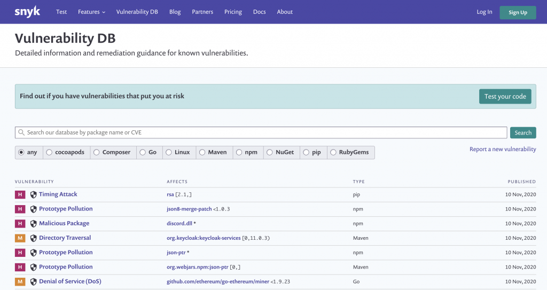Open the Malicious Package vulnerability link
This screenshot has height=290, width=547.
(x=64, y=223)
